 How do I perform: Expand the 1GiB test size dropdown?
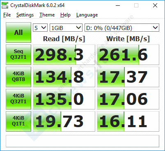point(66,28)
